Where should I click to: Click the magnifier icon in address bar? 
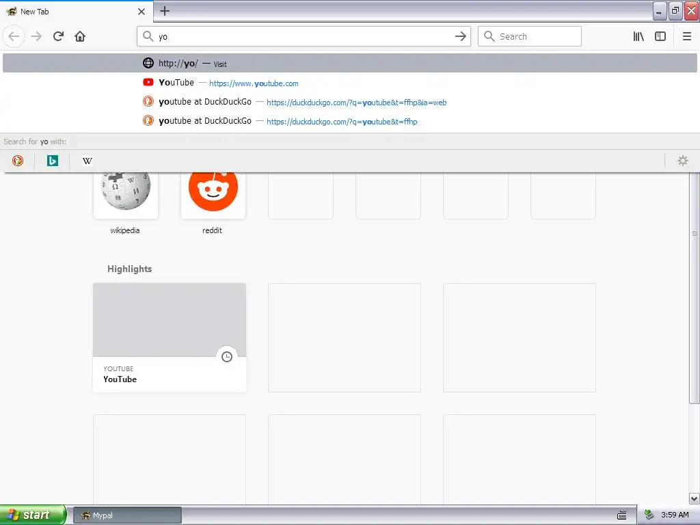coord(148,36)
